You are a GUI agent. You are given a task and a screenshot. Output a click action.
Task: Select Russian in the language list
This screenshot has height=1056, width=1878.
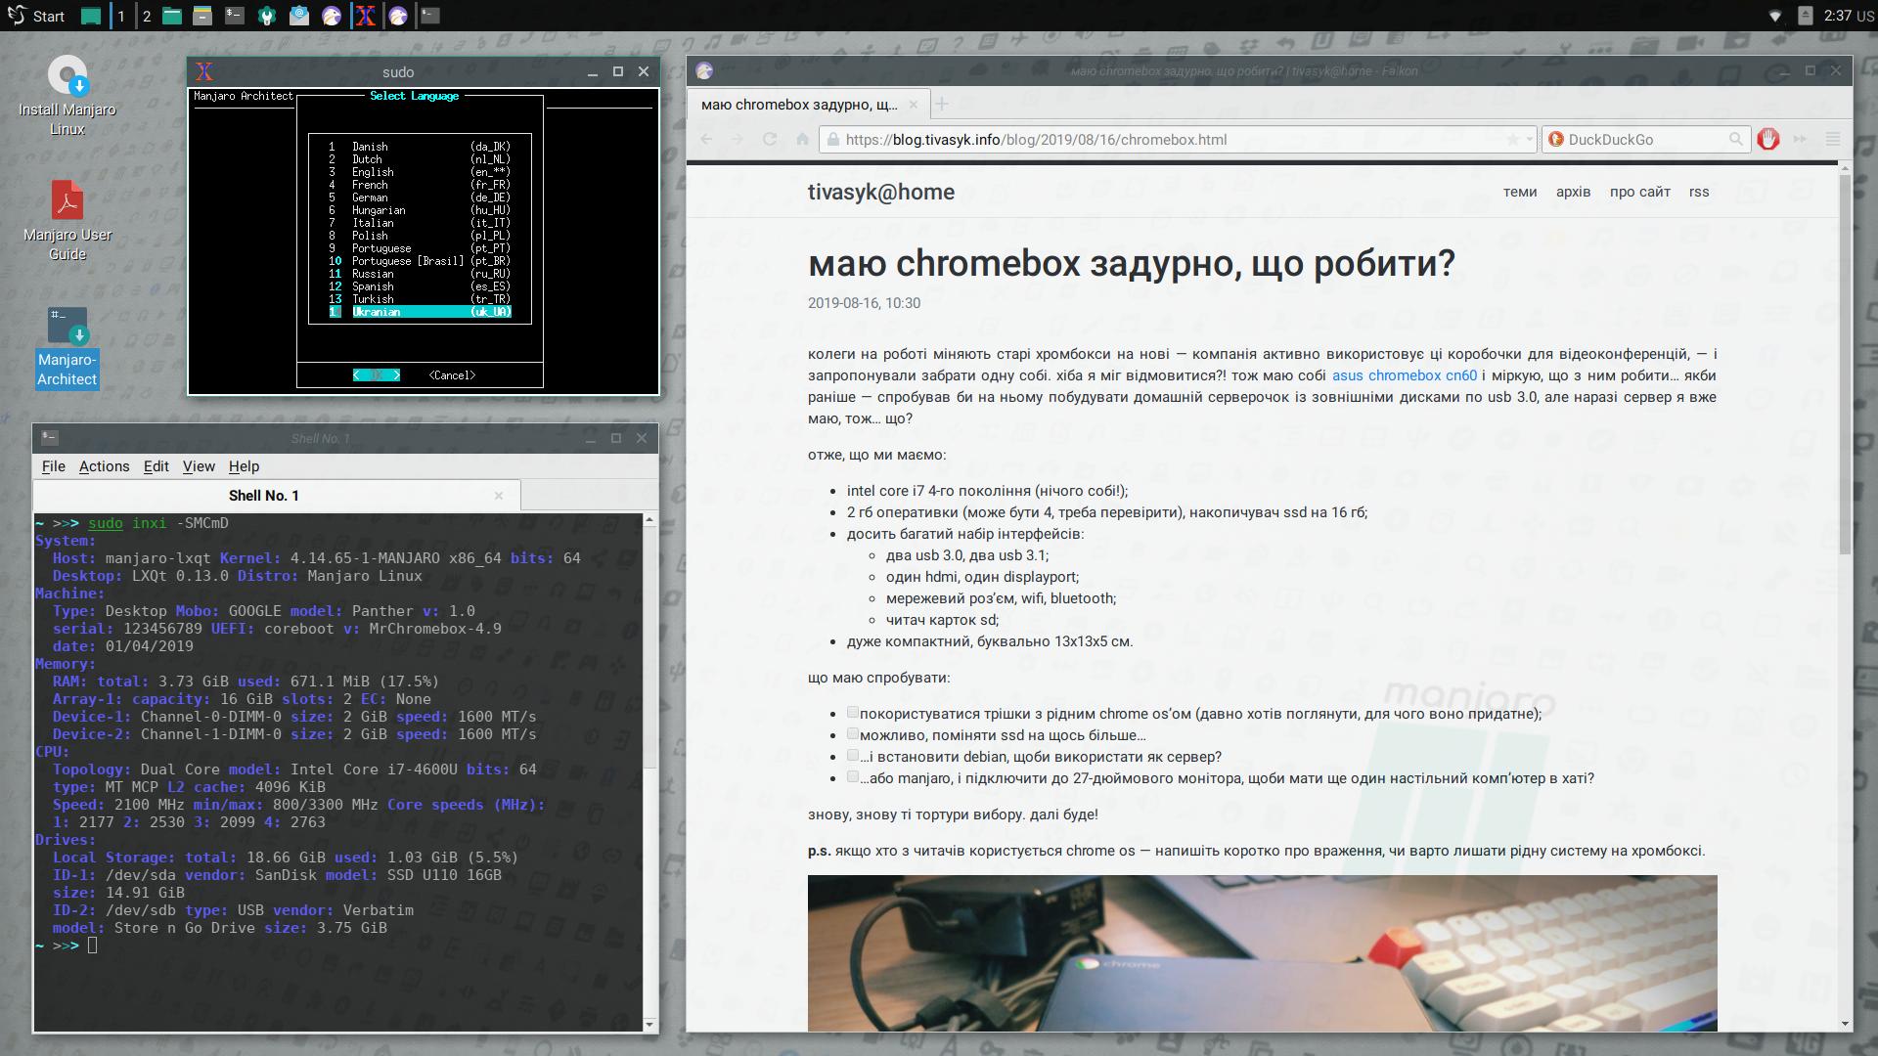click(420, 274)
